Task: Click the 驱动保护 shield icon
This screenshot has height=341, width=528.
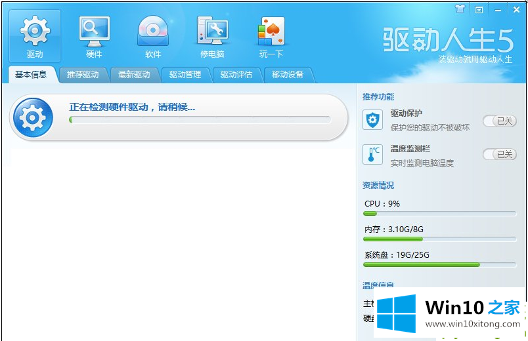Action: pos(372,120)
